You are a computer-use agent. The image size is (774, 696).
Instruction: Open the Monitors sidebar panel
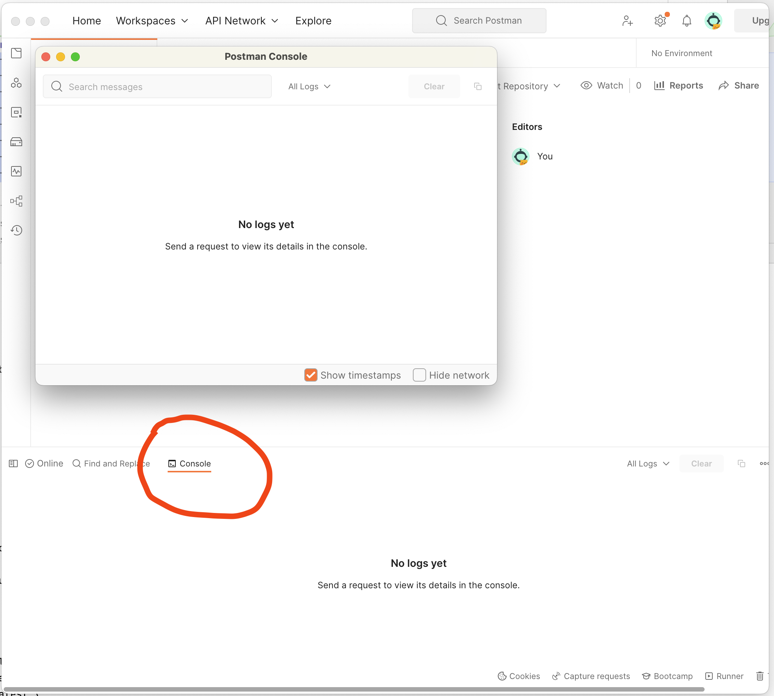pos(17,171)
